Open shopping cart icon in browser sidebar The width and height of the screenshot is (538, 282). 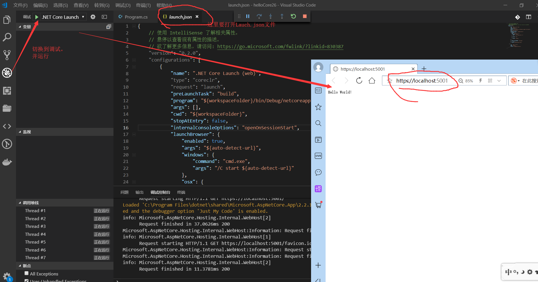click(318, 205)
